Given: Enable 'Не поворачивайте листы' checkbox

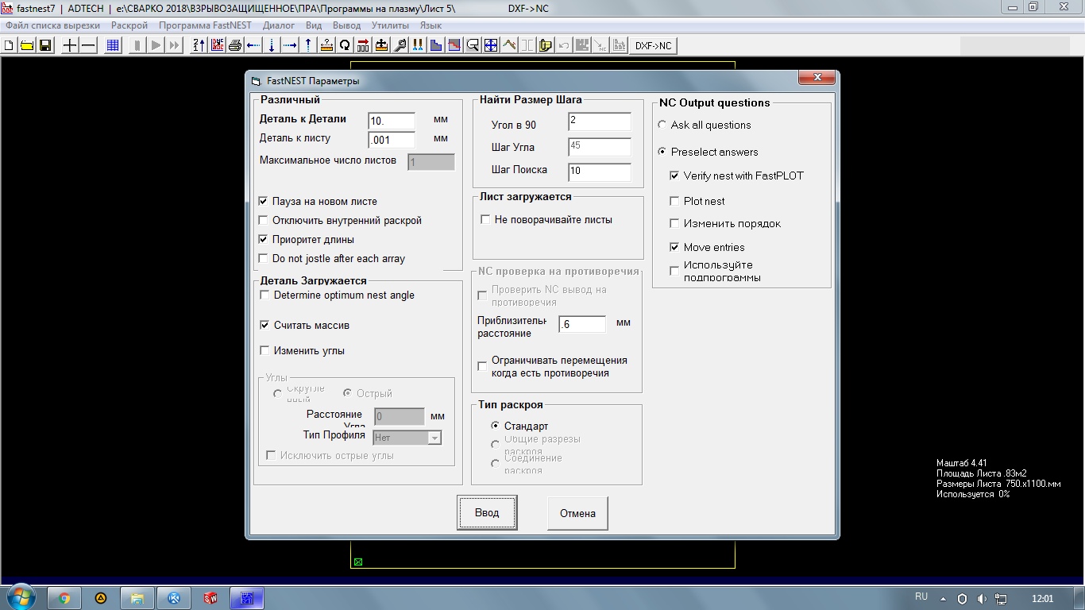Looking at the screenshot, I should click(x=485, y=220).
